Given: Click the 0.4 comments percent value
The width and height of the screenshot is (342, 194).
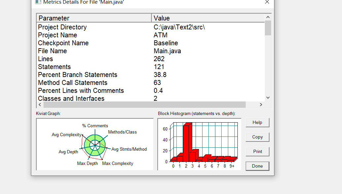Looking at the screenshot, I should tap(158, 91).
